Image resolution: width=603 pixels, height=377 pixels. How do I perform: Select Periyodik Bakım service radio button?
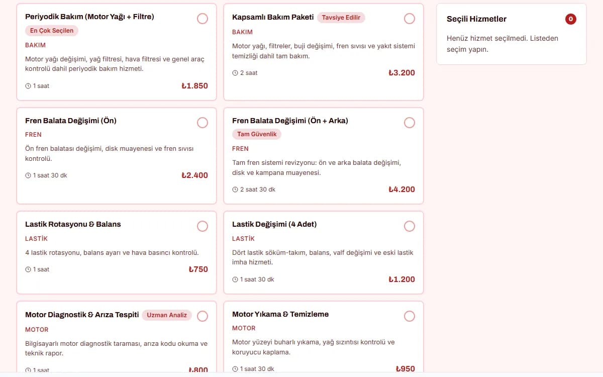click(x=203, y=19)
